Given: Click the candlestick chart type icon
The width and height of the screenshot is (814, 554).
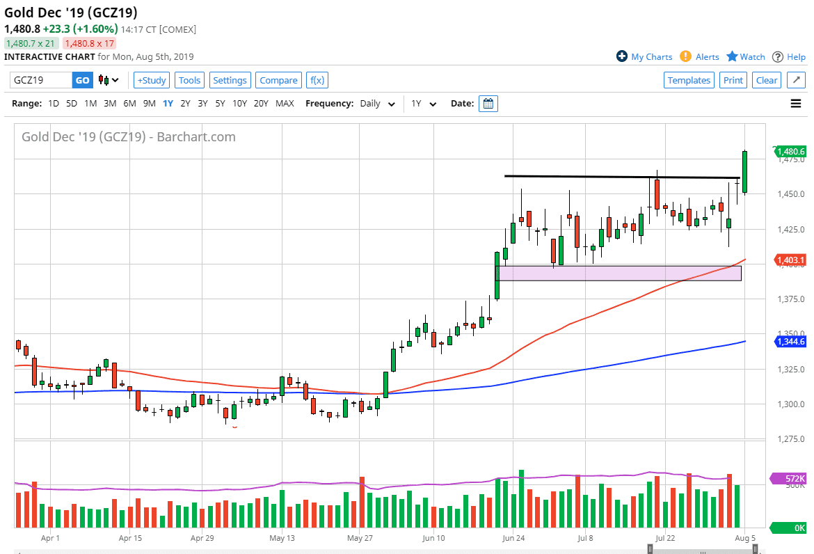Looking at the screenshot, I should coord(102,80).
